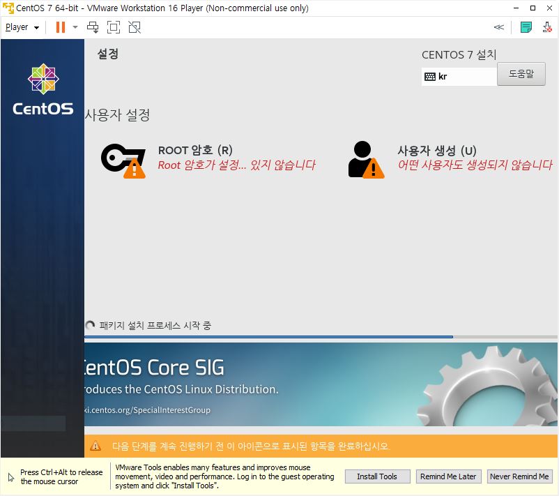
Task: Click the keyboard layout icon
Action: pyautogui.click(x=430, y=77)
